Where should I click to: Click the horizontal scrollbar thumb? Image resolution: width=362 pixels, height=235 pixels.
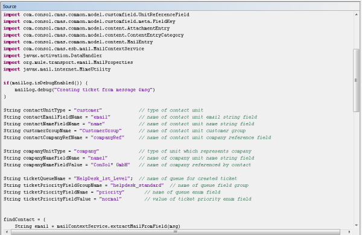[176, 232]
